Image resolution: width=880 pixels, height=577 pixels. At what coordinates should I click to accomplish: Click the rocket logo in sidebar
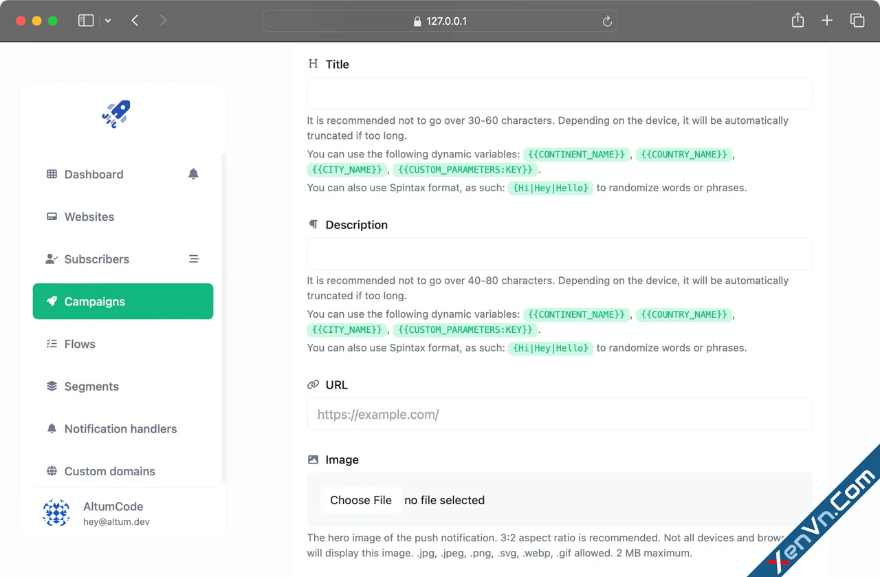[116, 114]
